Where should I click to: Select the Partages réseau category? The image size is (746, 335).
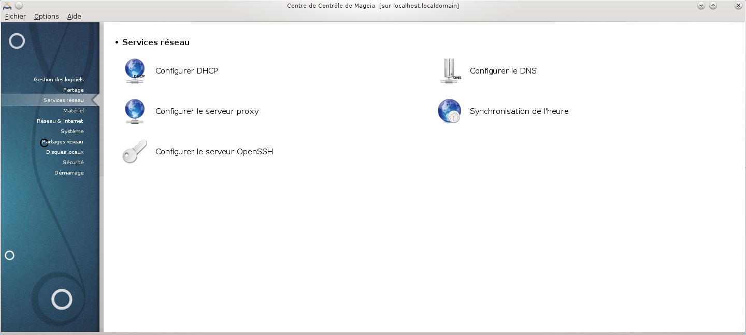[x=63, y=141]
